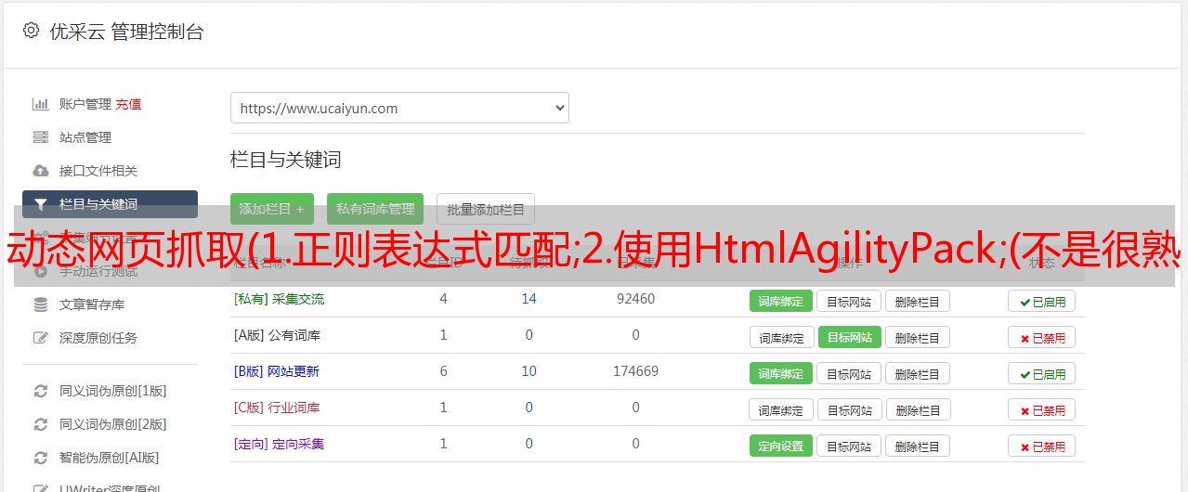Click the 栏目与关键词 page heading
Image resolution: width=1188 pixels, height=492 pixels.
click(x=286, y=160)
